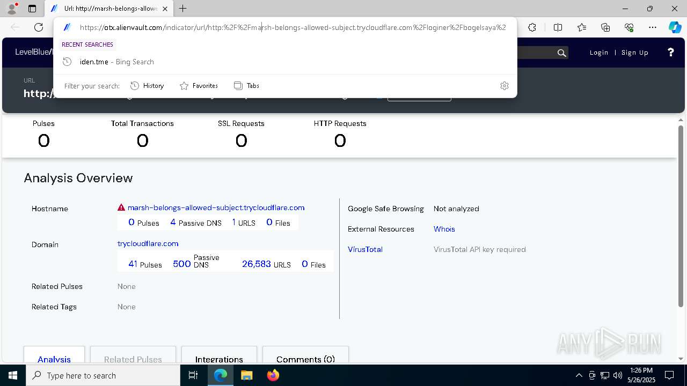Click the taskbar search box
Image resolution: width=687 pixels, height=386 pixels.
pos(103,375)
